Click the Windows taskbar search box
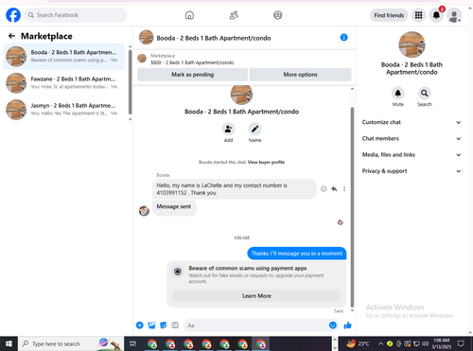Image resolution: width=473 pixels, height=351 pixels. [x=70, y=343]
